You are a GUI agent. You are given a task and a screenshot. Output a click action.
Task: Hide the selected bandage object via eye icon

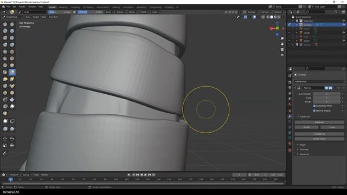344,25
